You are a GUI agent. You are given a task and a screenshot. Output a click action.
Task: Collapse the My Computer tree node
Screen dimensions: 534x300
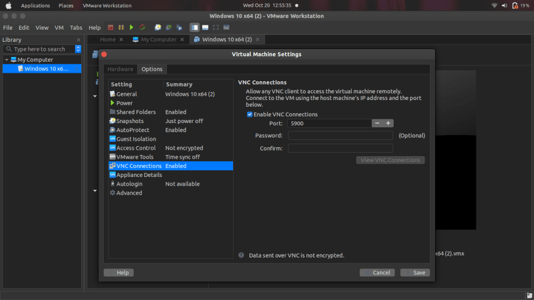[7, 59]
